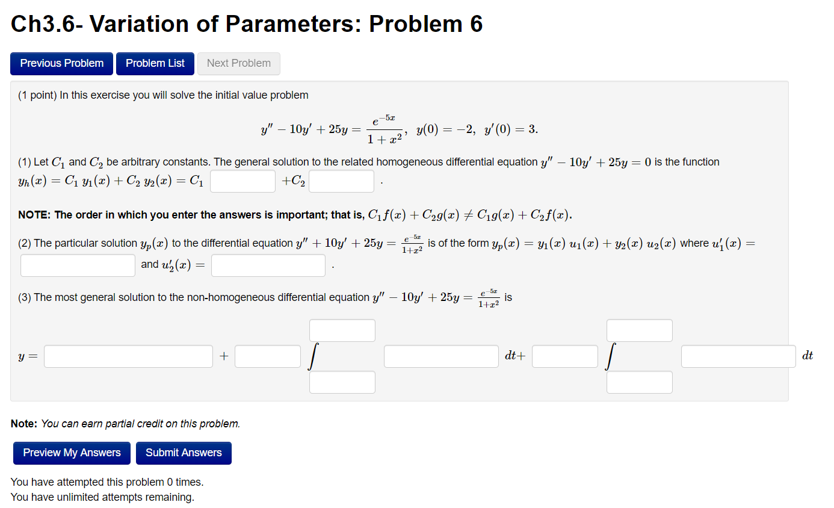
Task: Select the u1'(x) answer field
Action: pyautogui.click(x=77, y=265)
